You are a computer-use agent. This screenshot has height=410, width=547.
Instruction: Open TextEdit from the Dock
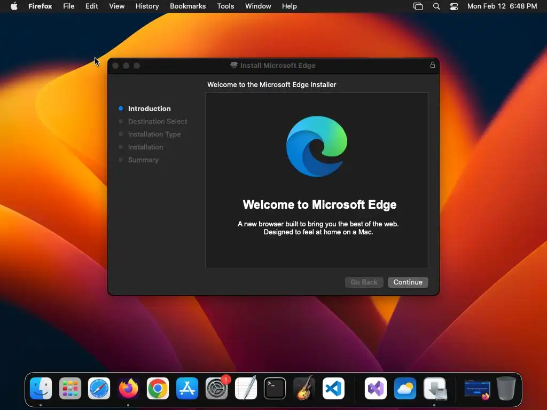246,388
